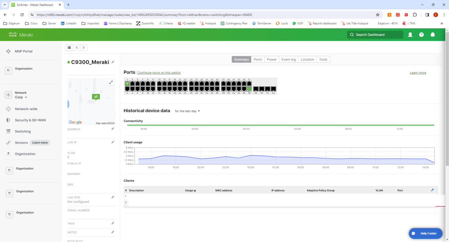
Task: Edit the ADDRESS field pencil icon
Action: point(113,129)
